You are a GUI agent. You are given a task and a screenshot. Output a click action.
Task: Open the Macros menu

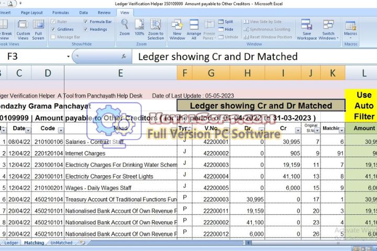[350, 30]
